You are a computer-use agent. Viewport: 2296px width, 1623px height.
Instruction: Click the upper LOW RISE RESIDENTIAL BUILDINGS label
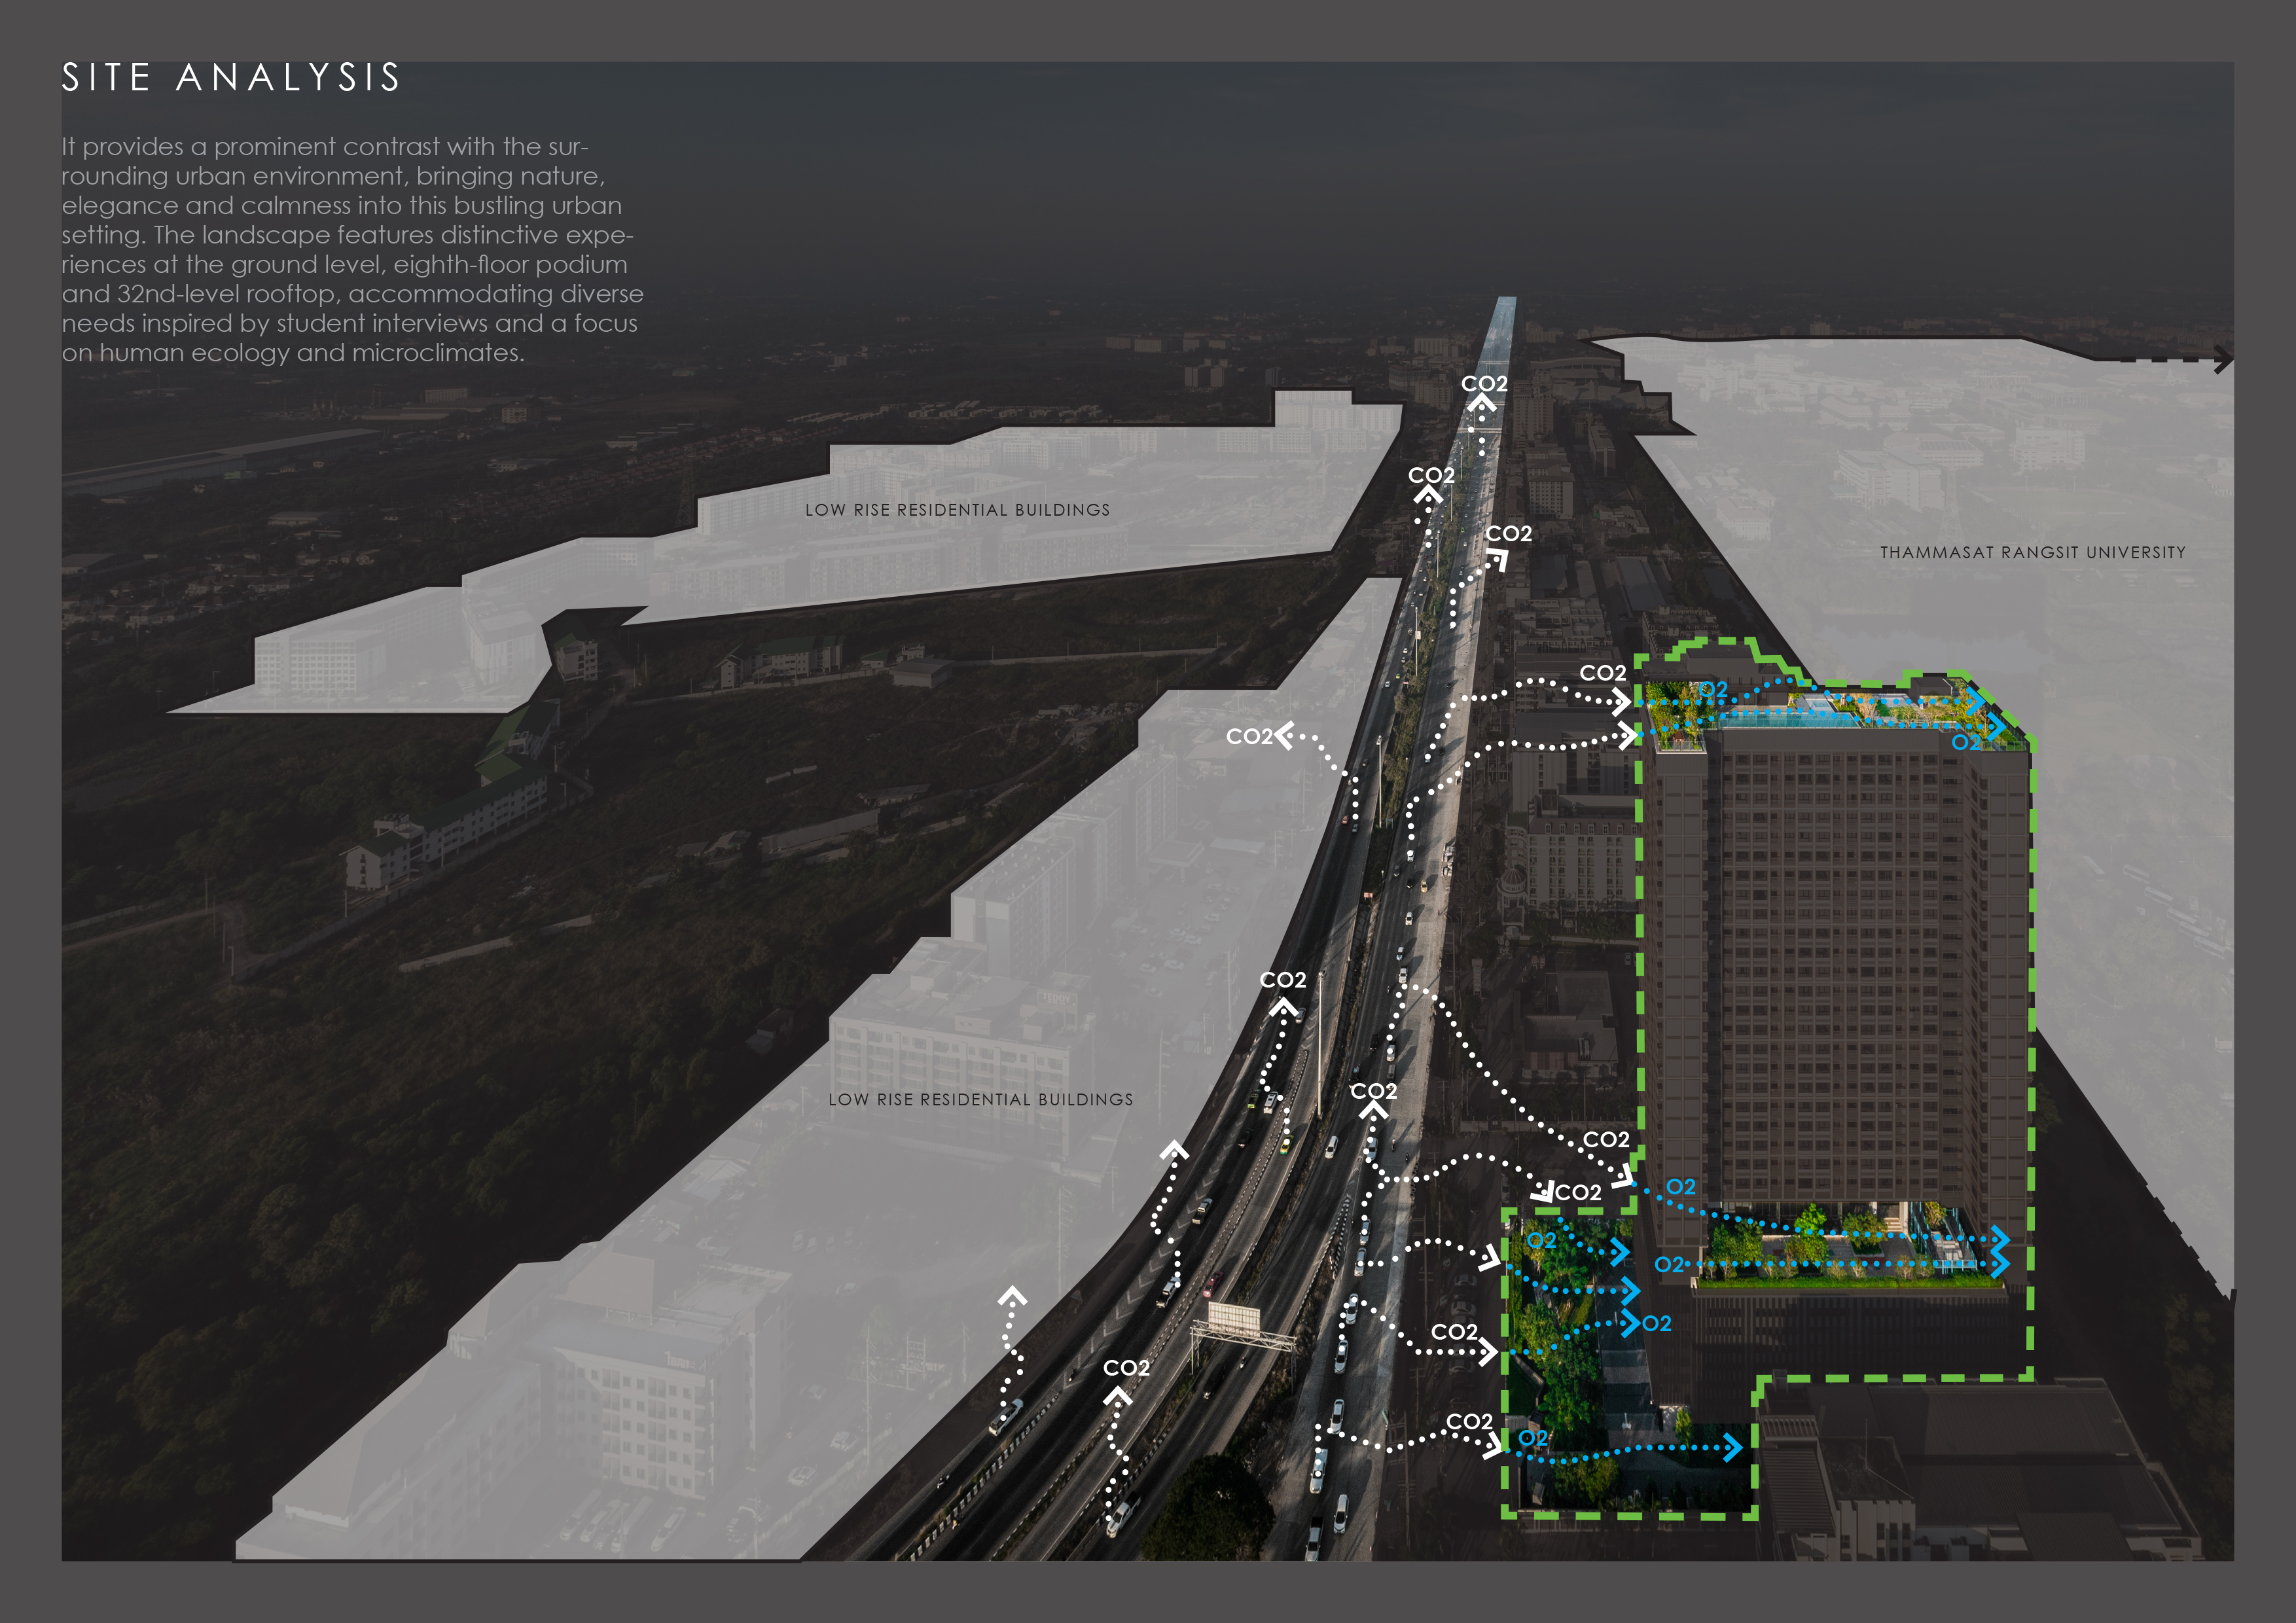[x=957, y=510]
